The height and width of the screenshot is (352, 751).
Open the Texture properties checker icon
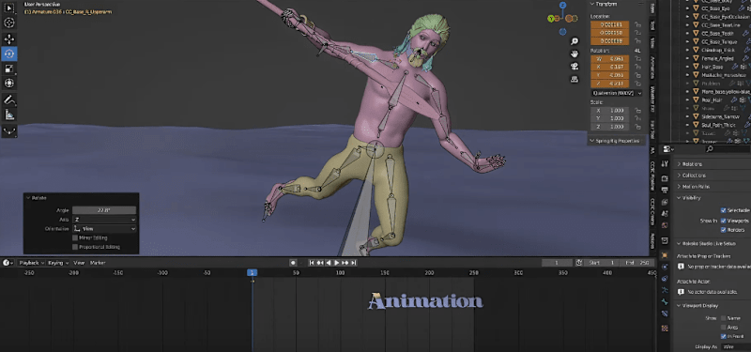(665, 328)
